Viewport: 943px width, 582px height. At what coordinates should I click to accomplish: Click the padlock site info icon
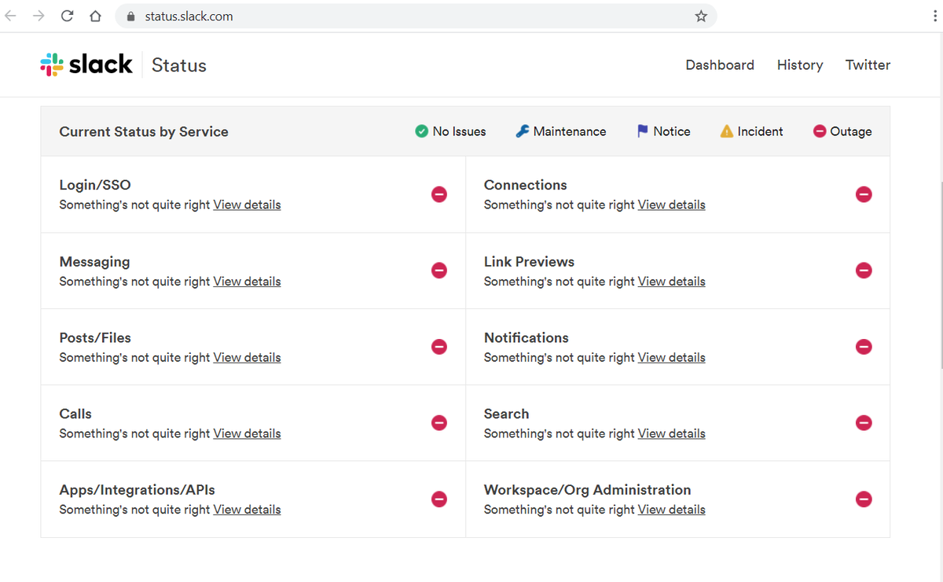pyautogui.click(x=131, y=17)
